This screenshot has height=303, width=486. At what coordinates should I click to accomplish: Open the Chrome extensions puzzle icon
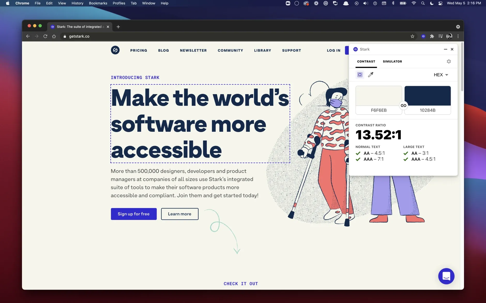click(432, 36)
